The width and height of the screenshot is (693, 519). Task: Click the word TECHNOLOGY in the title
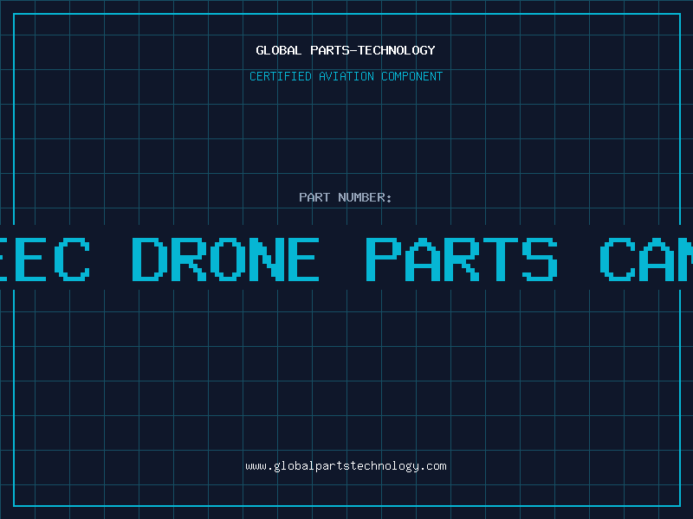click(x=397, y=50)
